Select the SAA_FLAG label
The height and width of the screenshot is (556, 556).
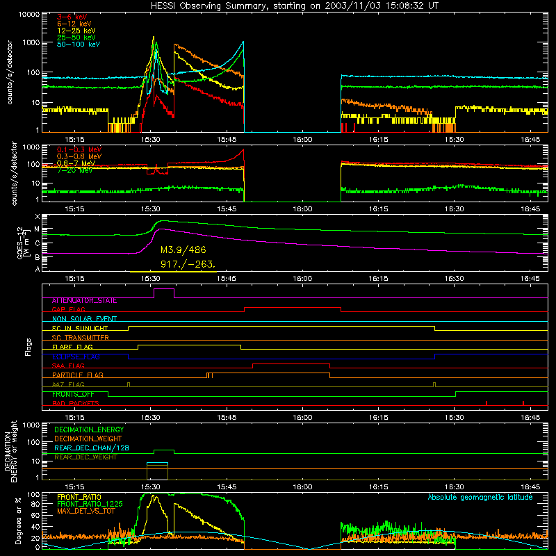click(x=68, y=366)
